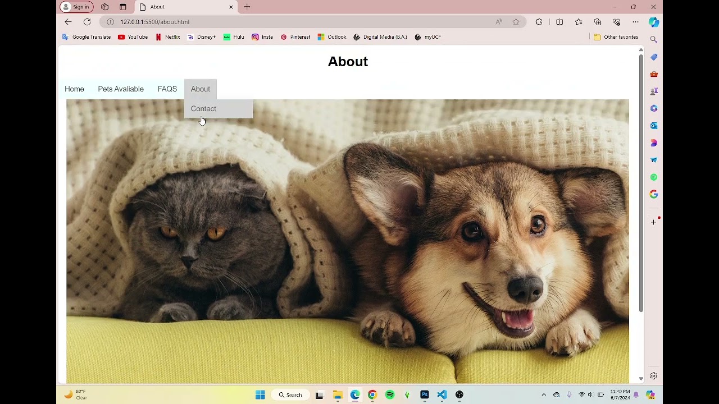Open File Explorer from the taskbar
The image size is (719, 404).
pyautogui.click(x=338, y=395)
